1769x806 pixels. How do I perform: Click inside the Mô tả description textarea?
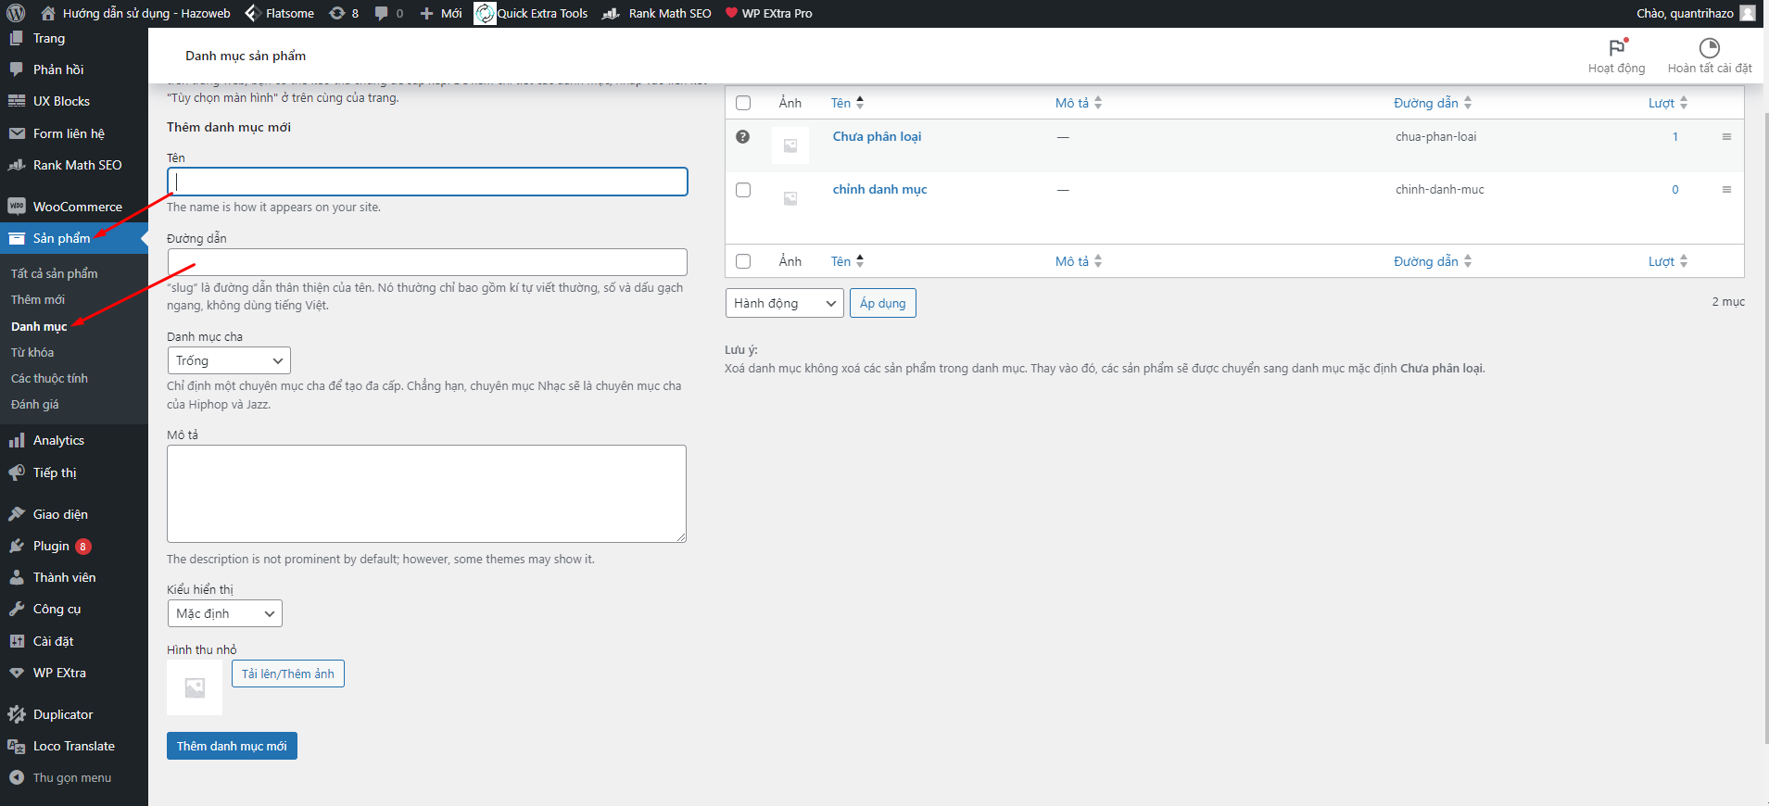point(426,493)
